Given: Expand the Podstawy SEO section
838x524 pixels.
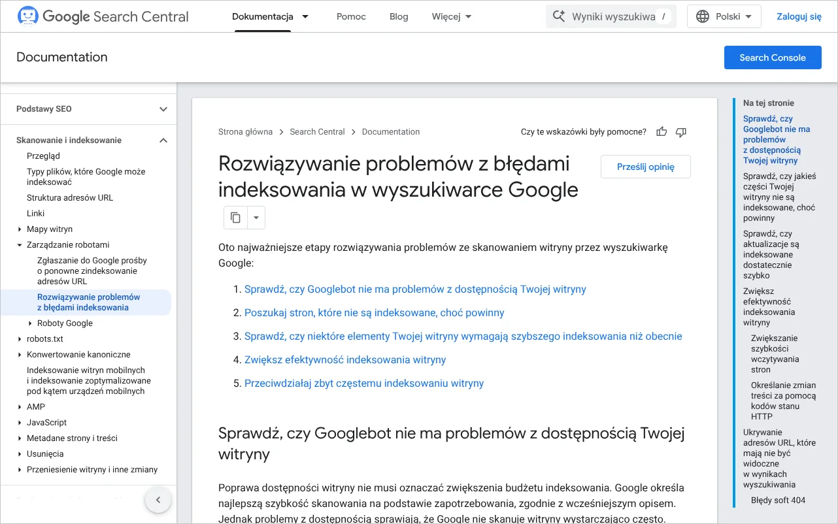Looking at the screenshot, I should 163,109.
